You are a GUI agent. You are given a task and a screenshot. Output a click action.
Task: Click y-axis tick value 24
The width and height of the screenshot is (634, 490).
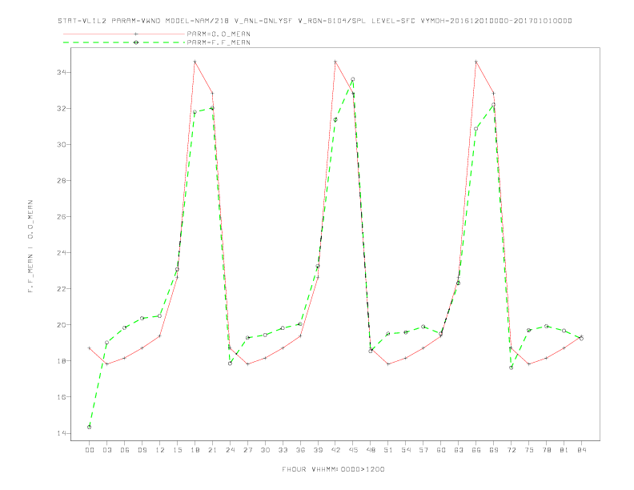pyautogui.click(x=62, y=253)
